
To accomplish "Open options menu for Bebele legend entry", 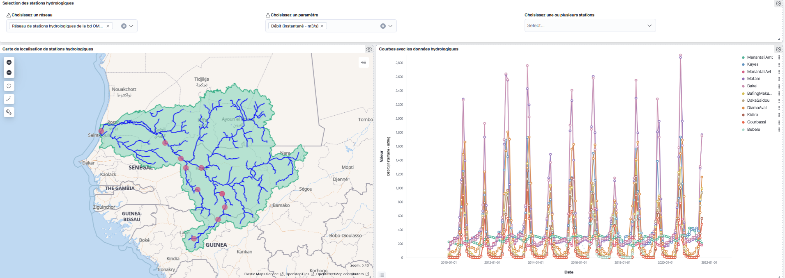I will click(x=779, y=130).
